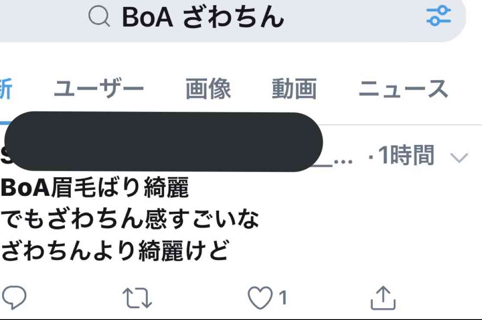This screenshot has height=320, width=482.
Task: Open the 動画 tab
Action: 294,88
